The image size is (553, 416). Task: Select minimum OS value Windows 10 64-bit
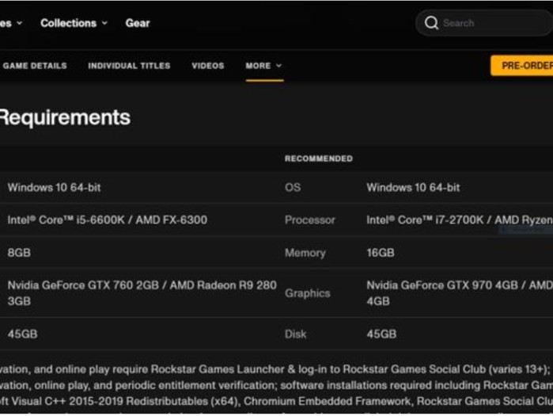click(x=55, y=187)
